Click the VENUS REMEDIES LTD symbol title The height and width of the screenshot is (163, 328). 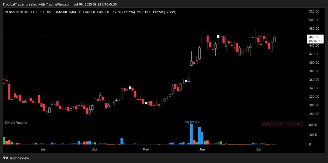point(21,12)
